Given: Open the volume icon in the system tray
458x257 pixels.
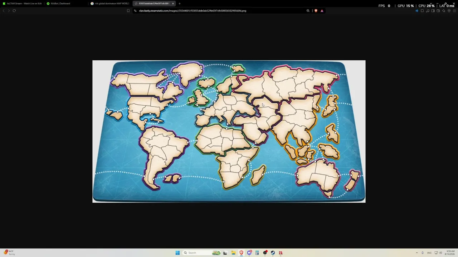Looking at the screenshot, I should 440,253.
